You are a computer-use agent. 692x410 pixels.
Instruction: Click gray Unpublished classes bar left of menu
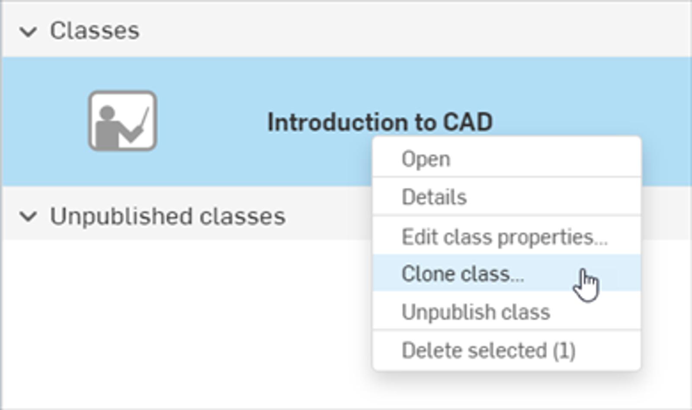pyautogui.click(x=329, y=216)
